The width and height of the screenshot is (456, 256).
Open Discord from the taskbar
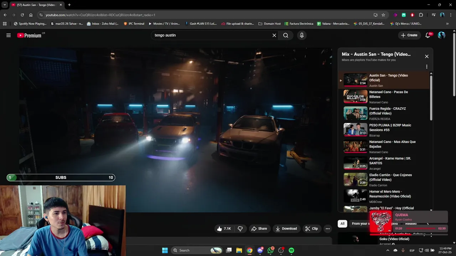click(260, 250)
